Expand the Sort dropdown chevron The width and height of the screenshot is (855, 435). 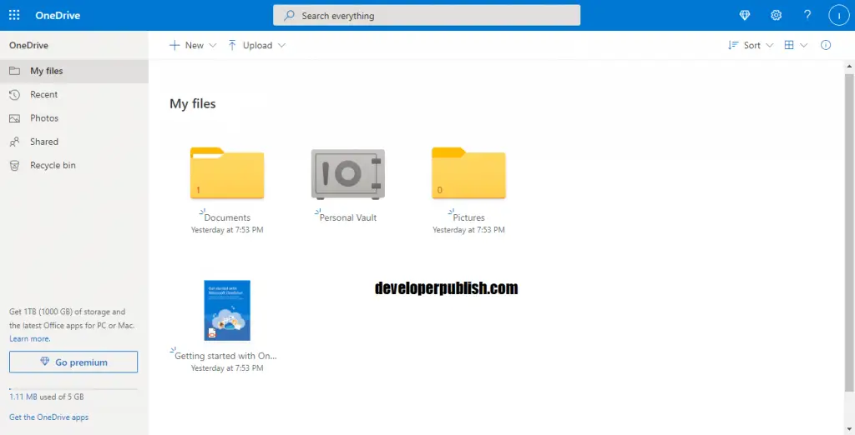click(x=769, y=45)
